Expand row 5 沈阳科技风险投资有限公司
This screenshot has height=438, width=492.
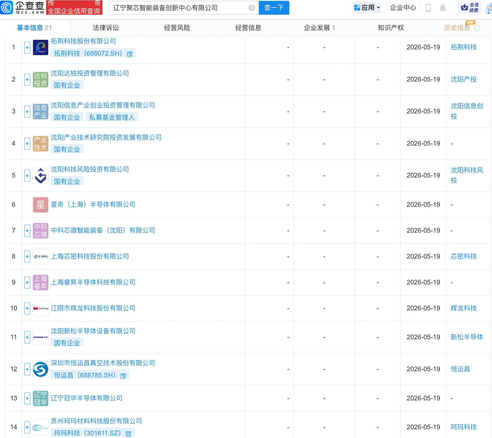pos(27,176)
